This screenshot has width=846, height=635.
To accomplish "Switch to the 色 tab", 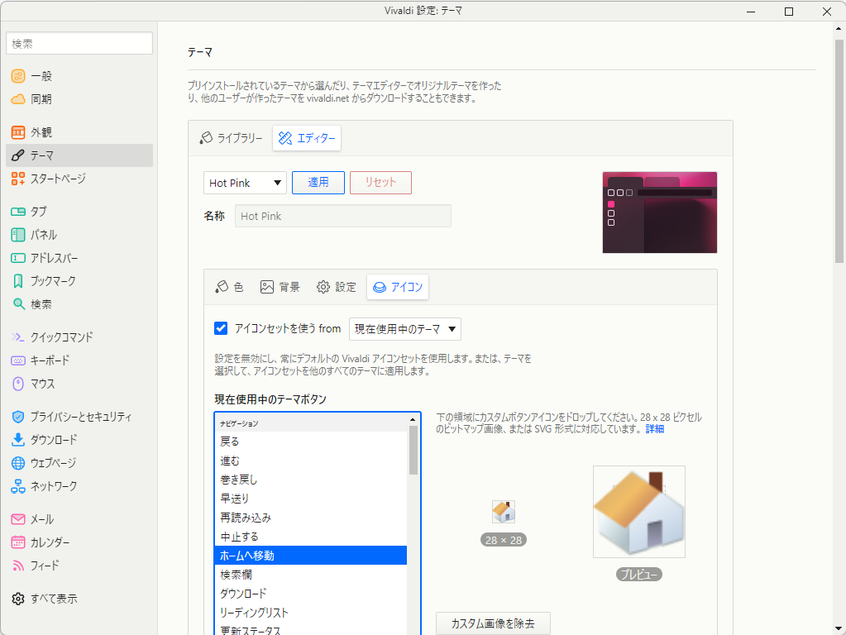I will coord(229,287).
